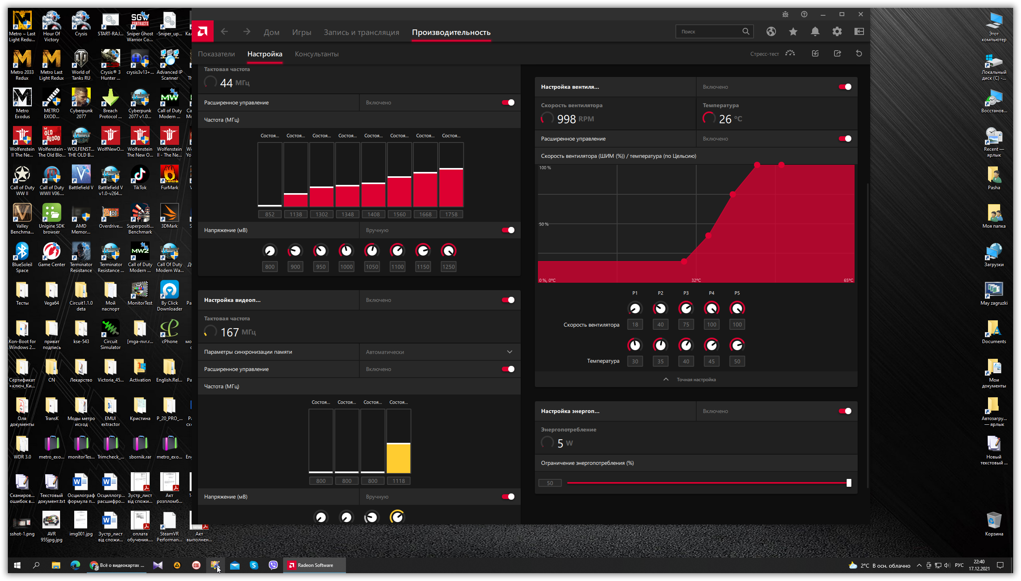This screenshot has height=581, width=1021.
Task: Open Radeon settings gear icon
Action: [837, 31]
